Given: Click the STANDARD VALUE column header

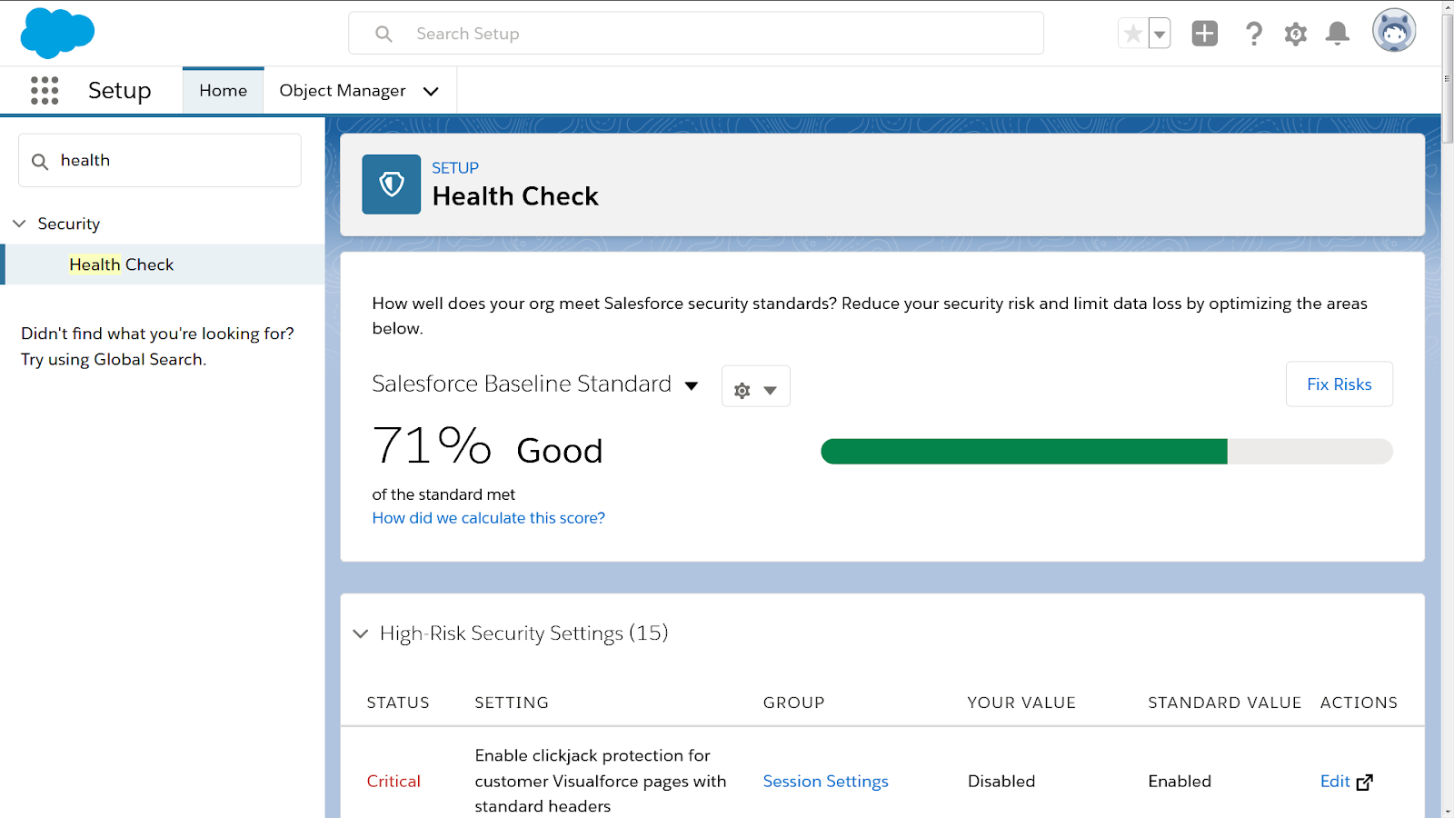Looking at the screenshot, I should pyautogui.click(x=1225, y=703).
